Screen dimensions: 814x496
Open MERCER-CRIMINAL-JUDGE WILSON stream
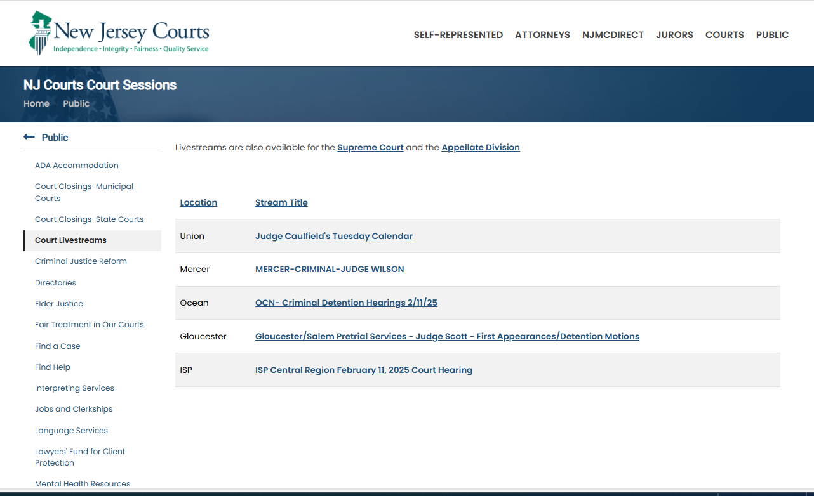tap(330, 269)
